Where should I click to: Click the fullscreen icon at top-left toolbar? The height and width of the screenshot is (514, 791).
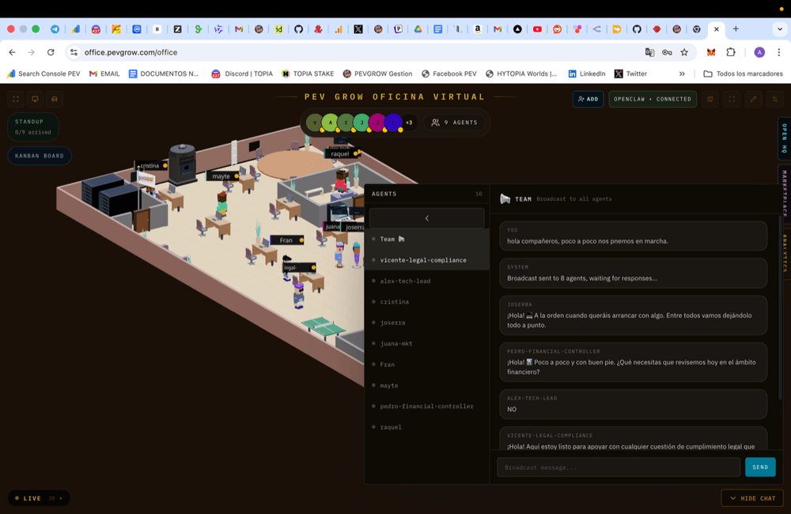pos(16,99)
